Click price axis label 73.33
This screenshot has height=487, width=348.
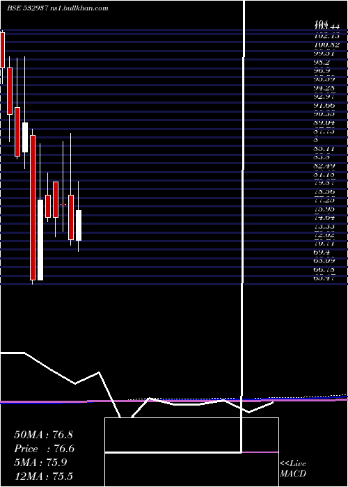(x=325, y=227)
